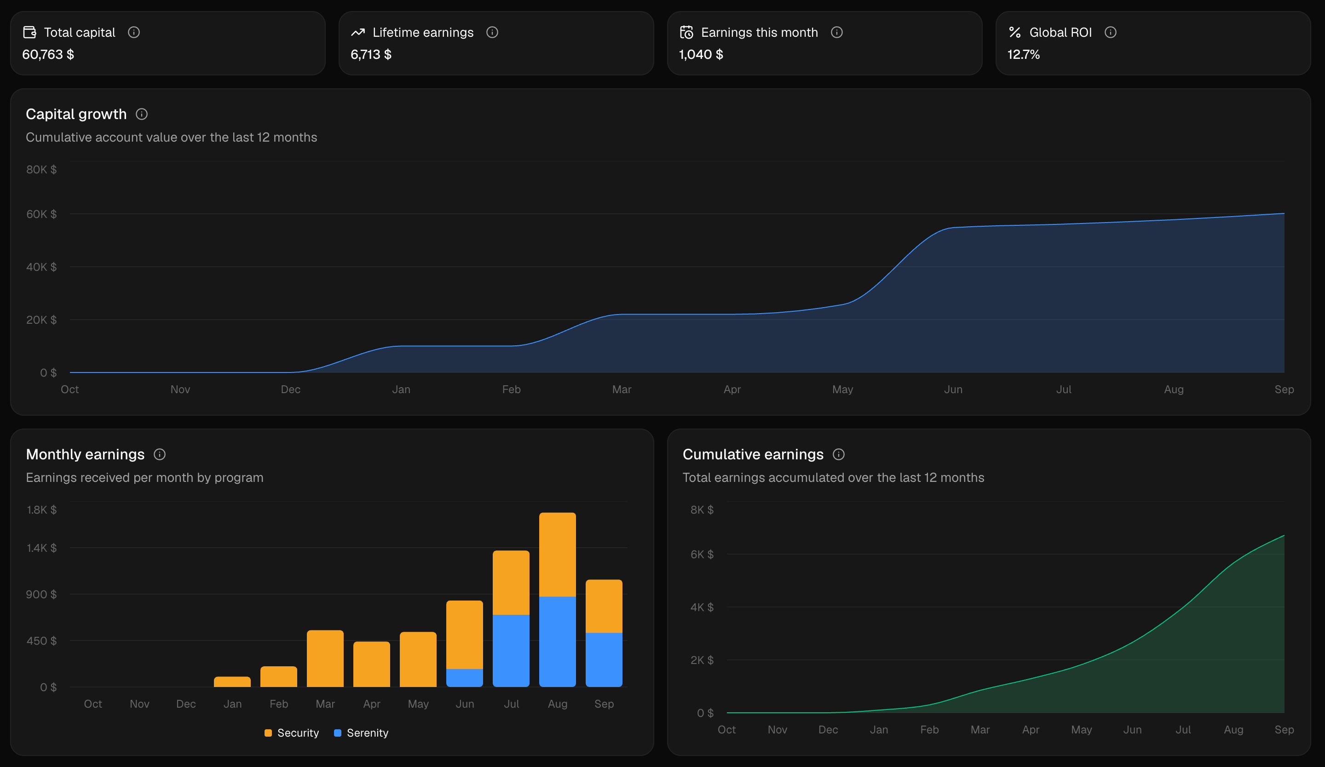Click the Global ROI percent icon
1325x767 pixels.
[1015, 33]
